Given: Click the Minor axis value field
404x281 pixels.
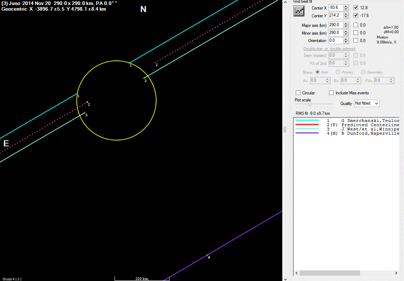Looking at the screenshot, I should pyautogui.click(x=336, y=33).
